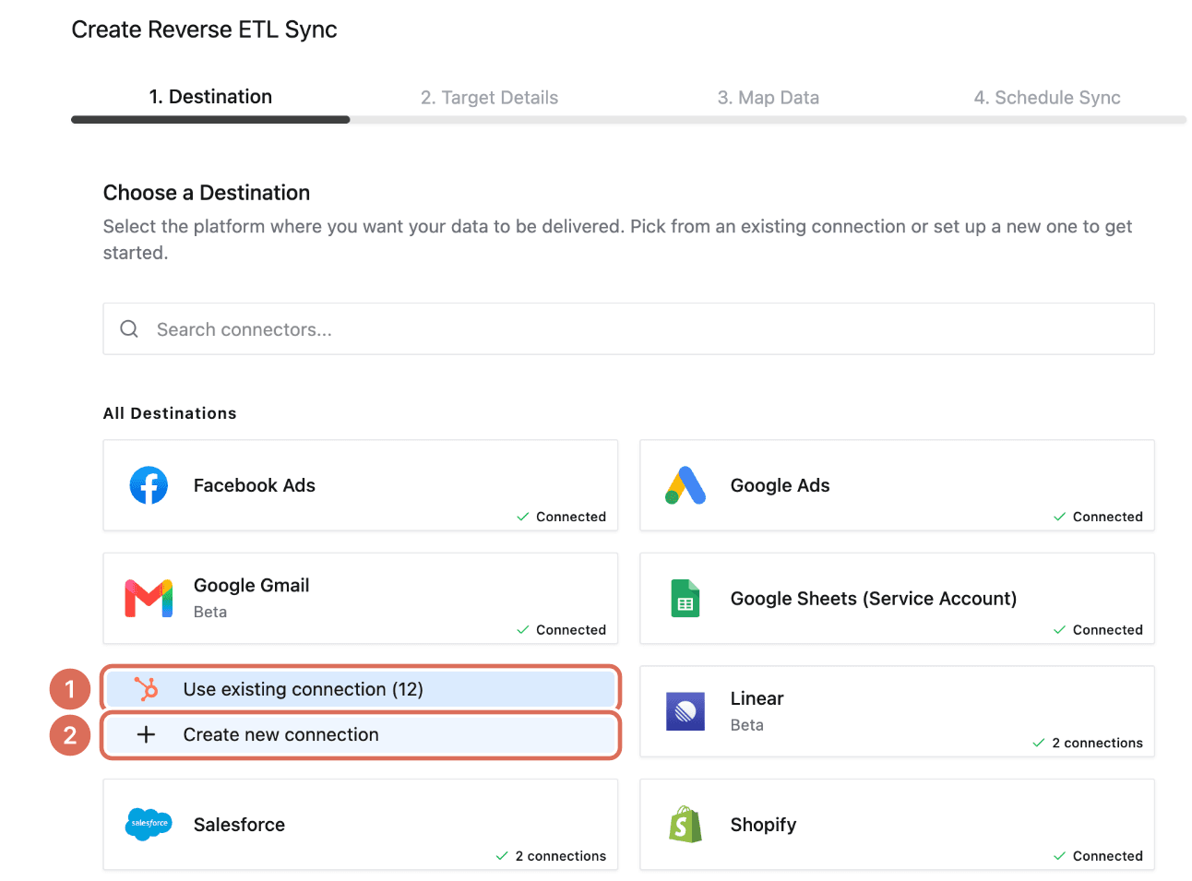Click the Beta label under Google Gmail

point(210,612)
